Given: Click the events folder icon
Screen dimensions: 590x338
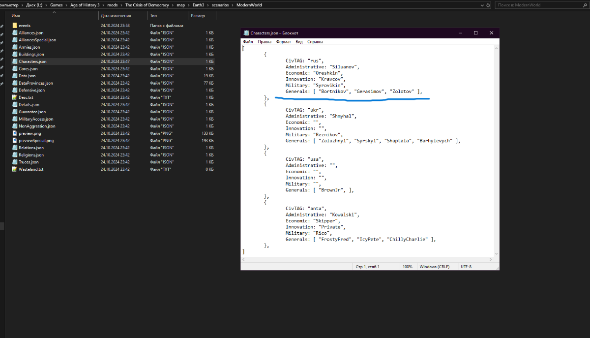Looking at the screenshot, I should coord(15,26).
